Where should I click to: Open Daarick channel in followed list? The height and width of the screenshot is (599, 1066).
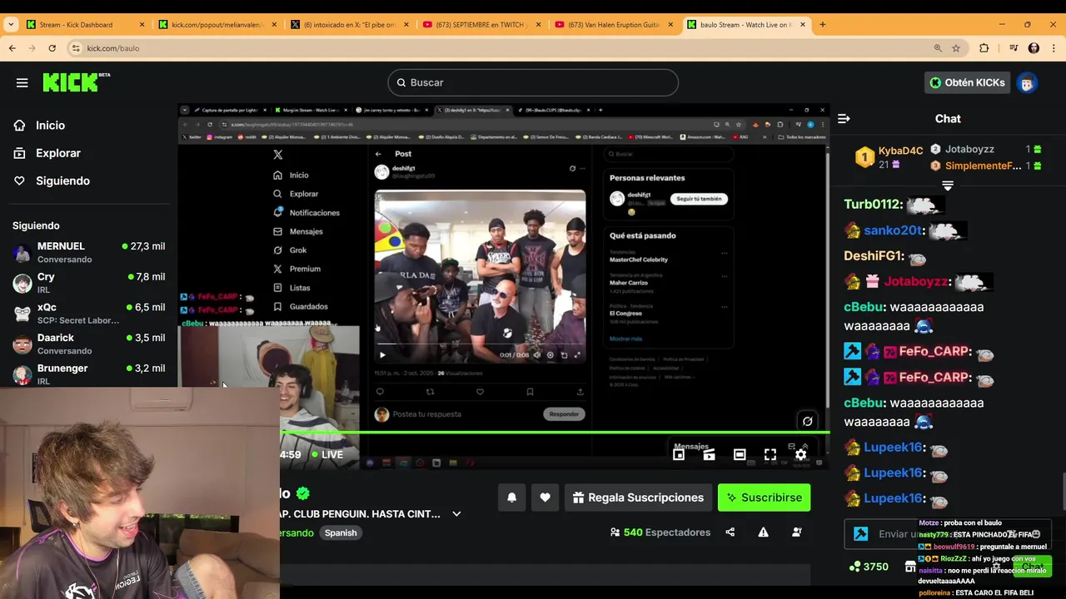point(88,344)
